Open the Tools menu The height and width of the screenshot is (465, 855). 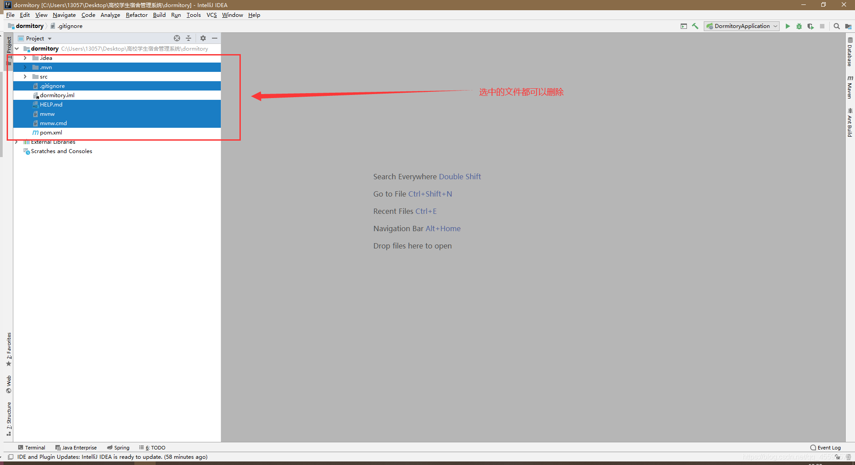194,15
